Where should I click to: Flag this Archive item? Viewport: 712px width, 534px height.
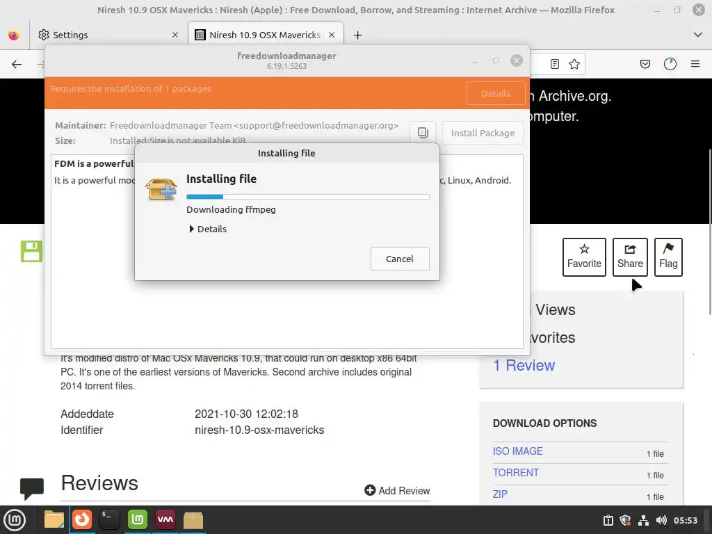pos(668,257)
